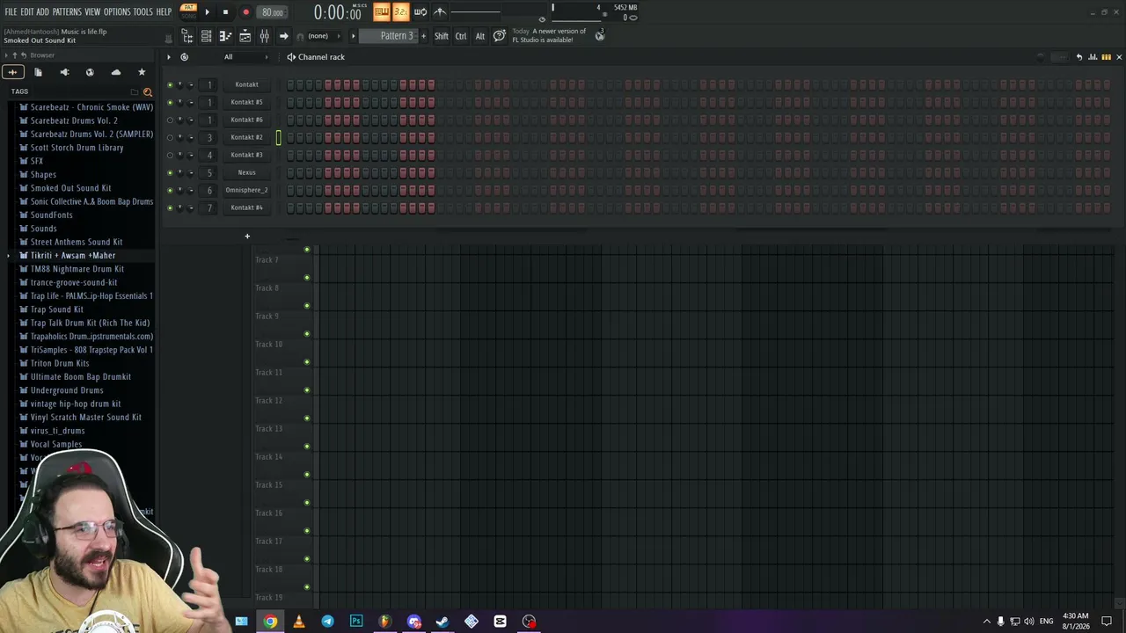This screenshot has width=1126, height=633.
Task: Open the EDIT menu
Action: point(27,12)
